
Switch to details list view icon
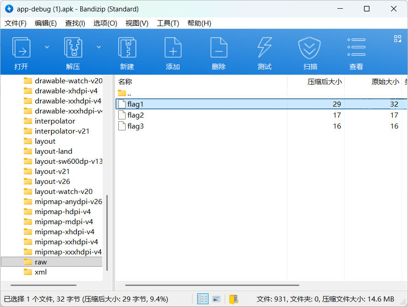point(203,299)
